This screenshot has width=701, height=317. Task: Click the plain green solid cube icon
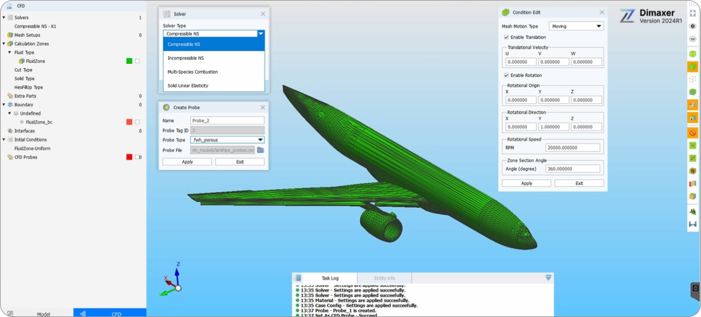point(693,54)
